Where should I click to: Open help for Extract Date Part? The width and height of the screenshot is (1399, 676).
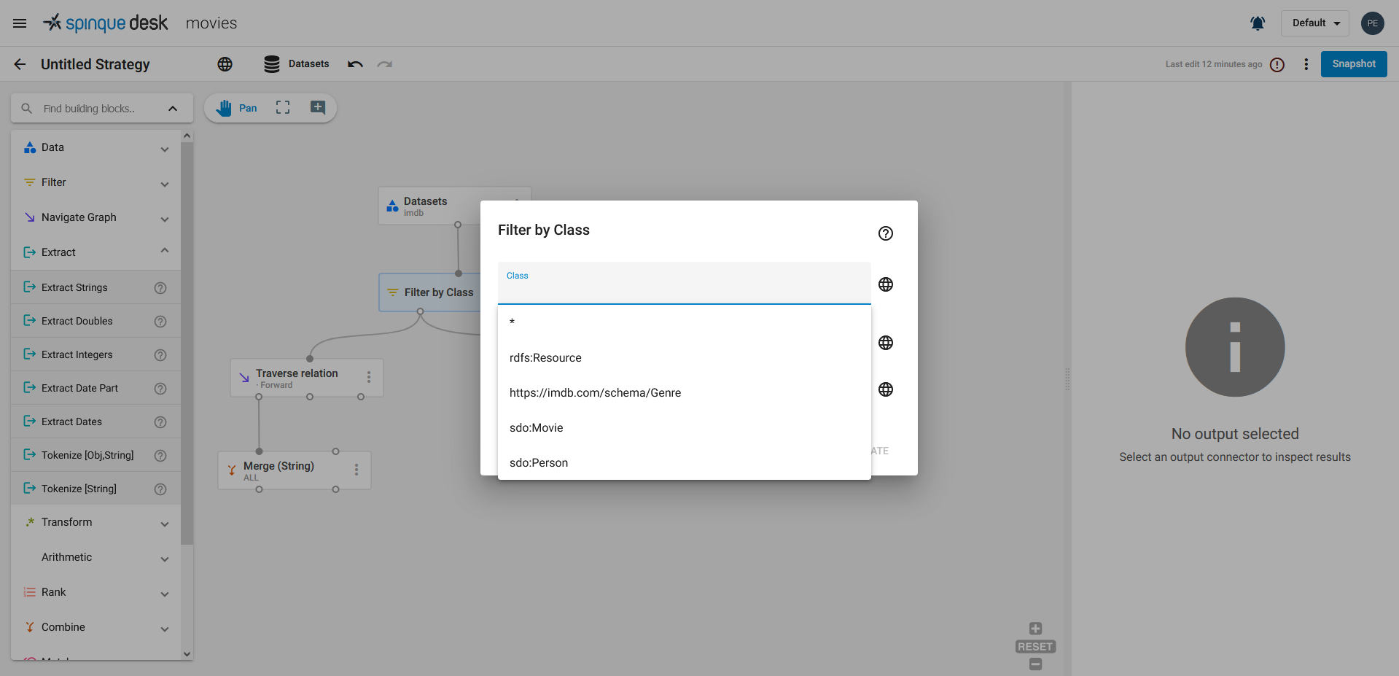[160, 389]
